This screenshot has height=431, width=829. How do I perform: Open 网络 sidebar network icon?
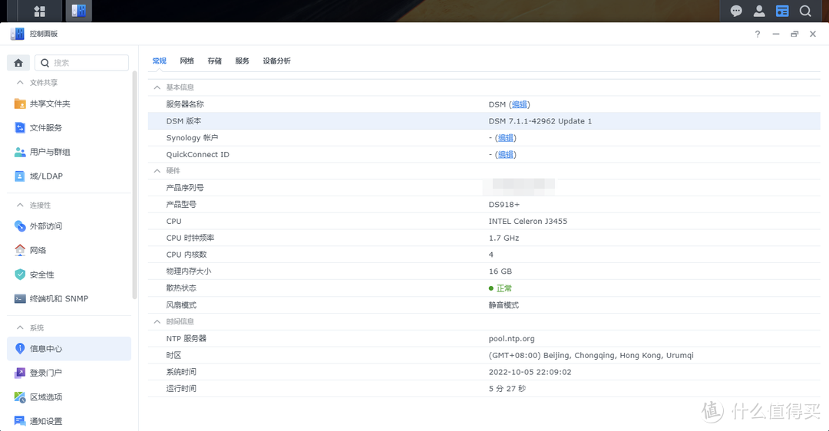tap(19, 250)
